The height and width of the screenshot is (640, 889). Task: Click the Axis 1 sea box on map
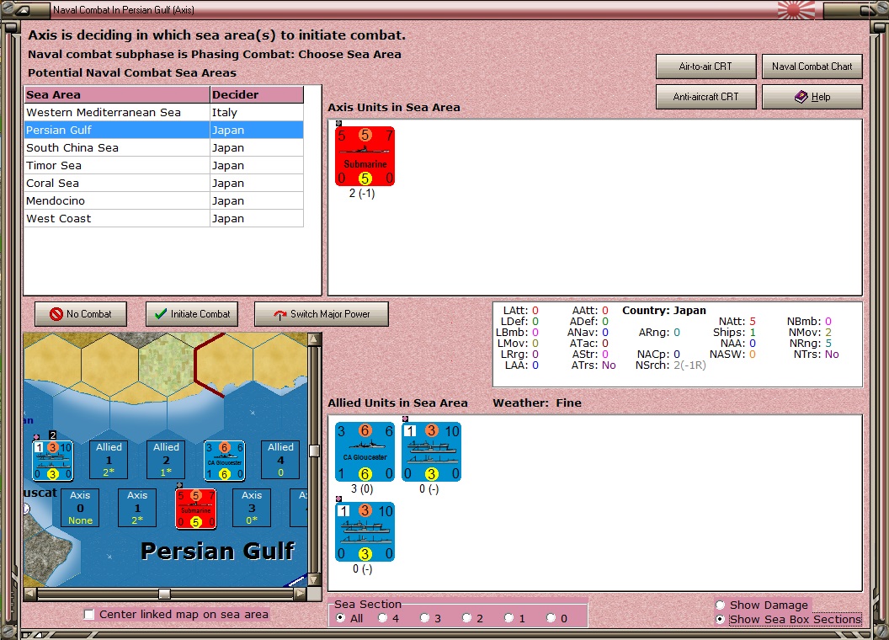point(137,508)
